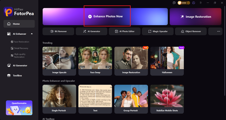
Task: Select High-quality Restoration in the sidebar
Action: [x=18, y=55]
